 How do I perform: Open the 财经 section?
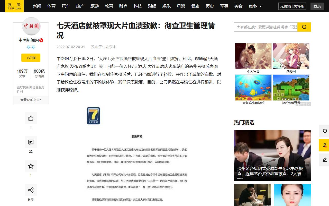coord(152,6)
